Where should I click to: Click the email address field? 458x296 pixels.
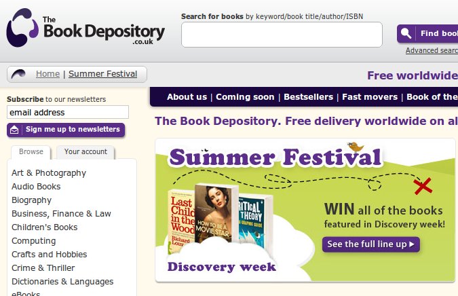(68, 112)
